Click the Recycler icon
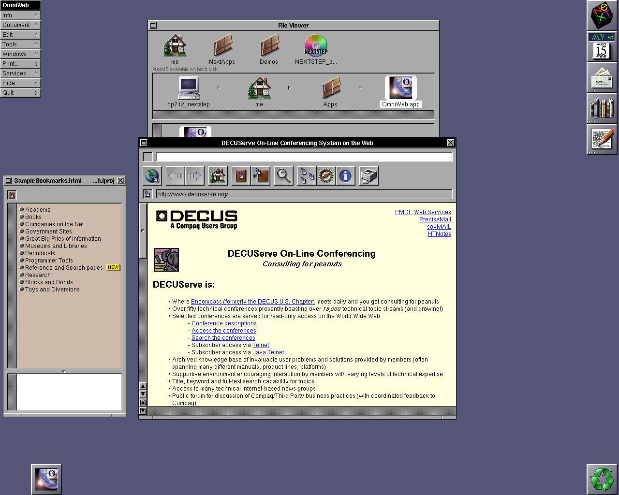Viewport: 619px width, 495px height. click(602, 480)
